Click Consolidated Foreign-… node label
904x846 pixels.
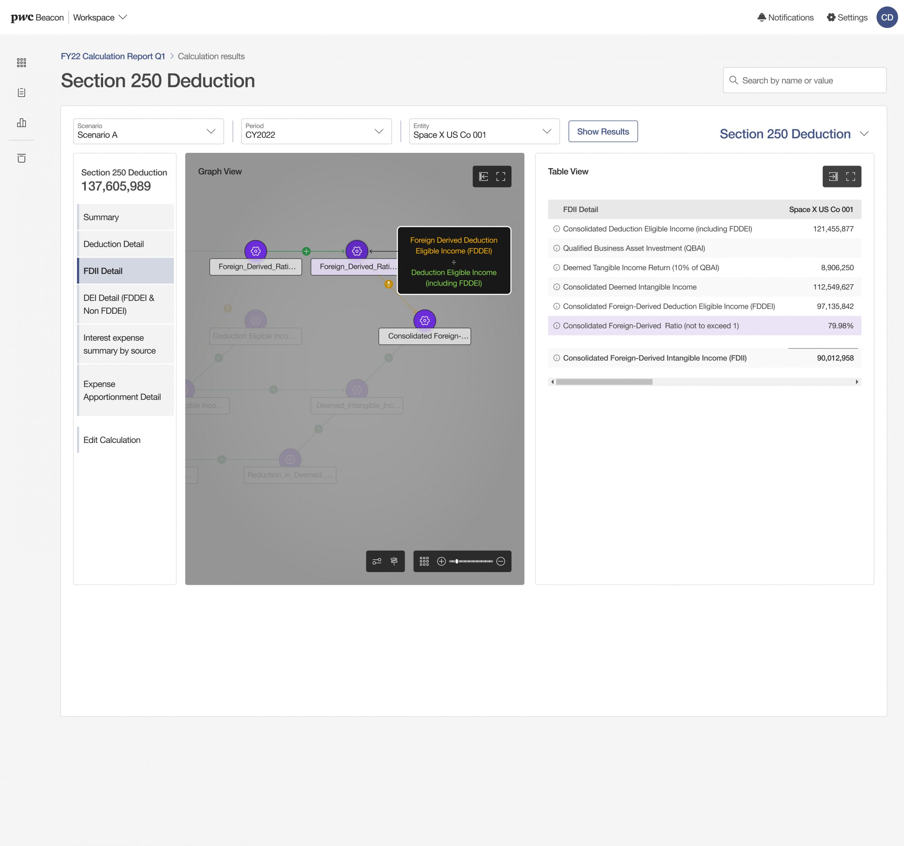425,336
